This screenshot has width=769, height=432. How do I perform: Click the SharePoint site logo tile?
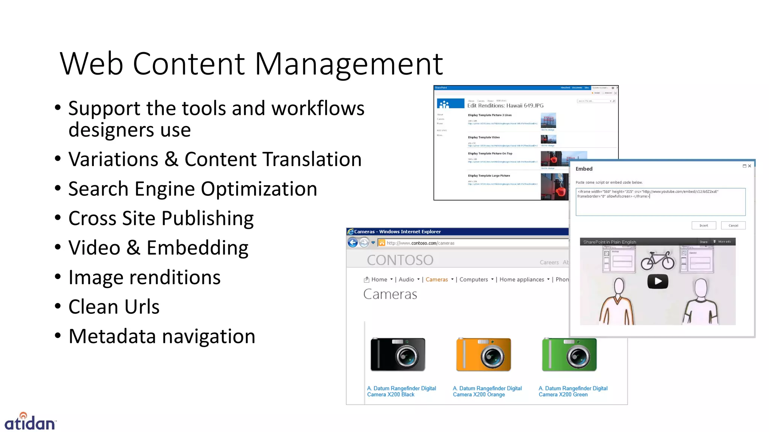tap(451, 103)
